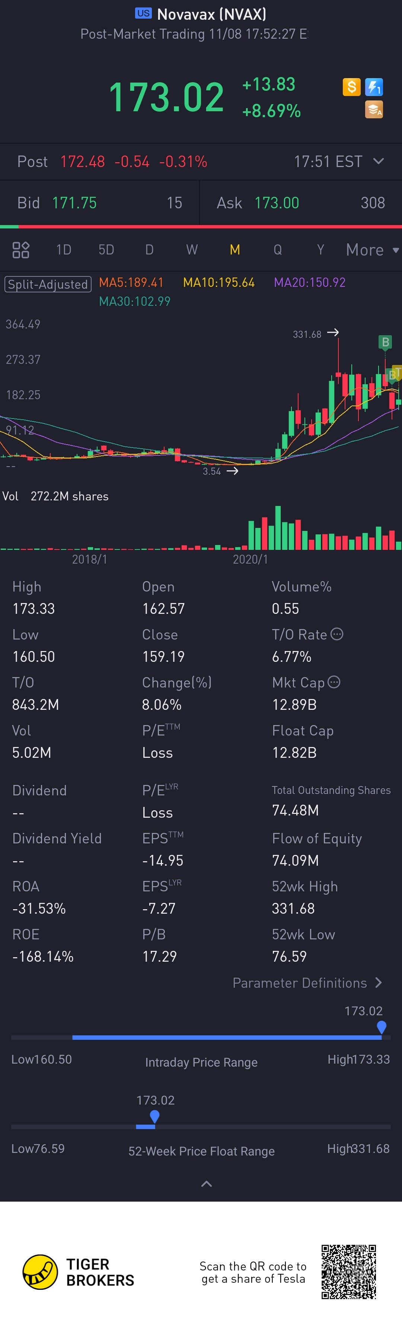Viewport: 402px width, 1343px height.
Task: Tap the top green B marker on chart
Action: (385, 342)
